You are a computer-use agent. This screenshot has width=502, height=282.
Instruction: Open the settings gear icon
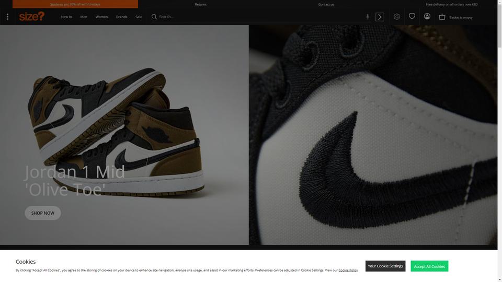[397, 17]
